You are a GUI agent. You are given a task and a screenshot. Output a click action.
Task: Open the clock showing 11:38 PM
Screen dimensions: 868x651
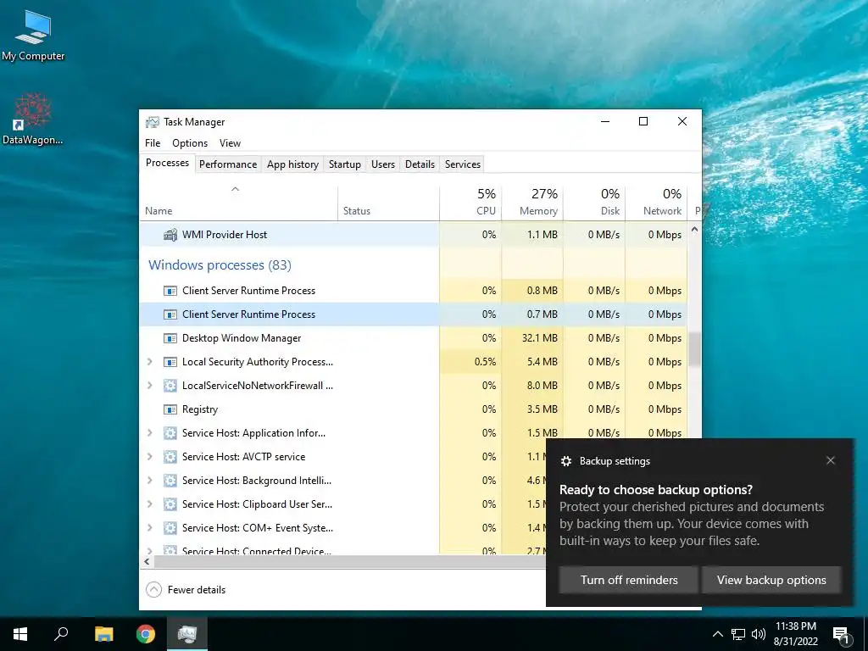(x=795, y=634)
